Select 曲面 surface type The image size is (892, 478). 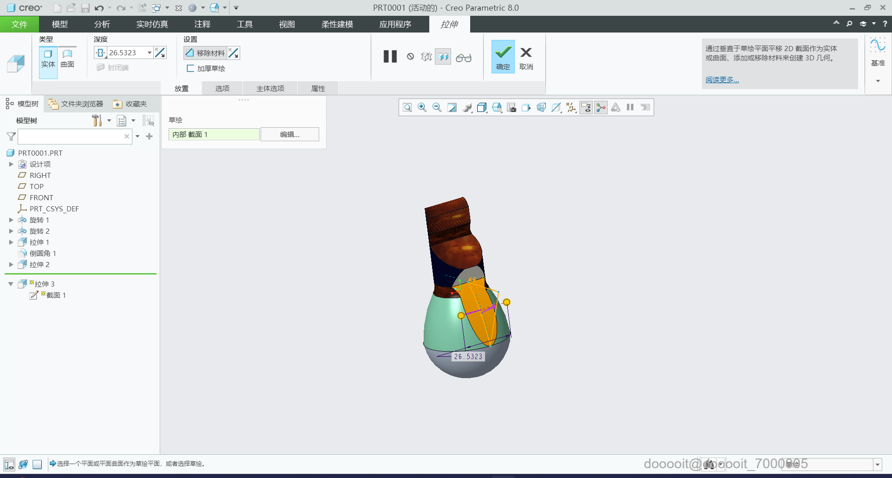(x=67, y=59)
